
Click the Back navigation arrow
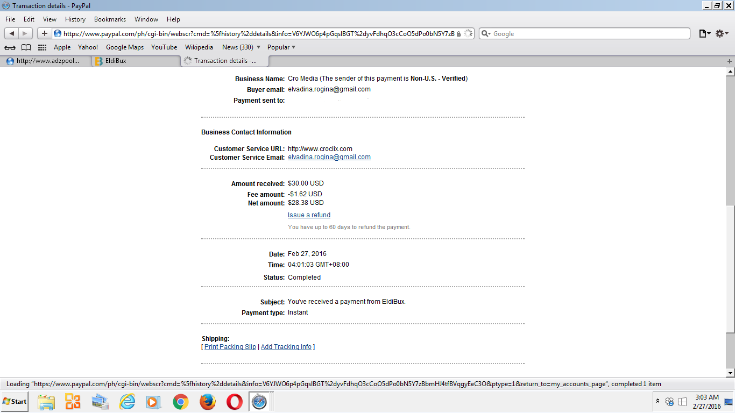pyautogui.click(x=12, y=33)
